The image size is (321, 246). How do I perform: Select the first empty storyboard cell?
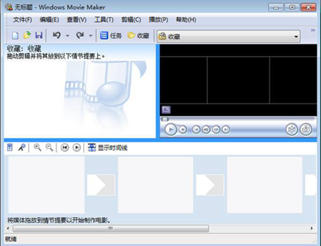(46, 185)
